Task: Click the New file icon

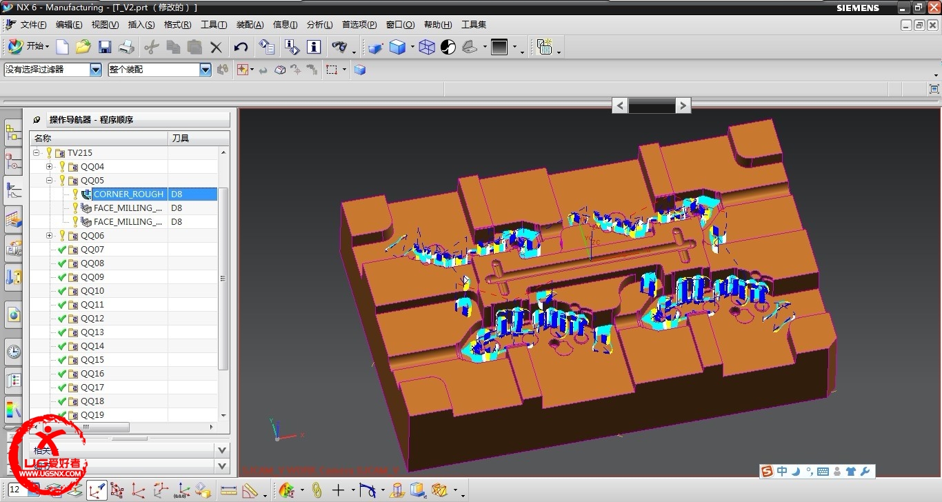Action: 62,47
